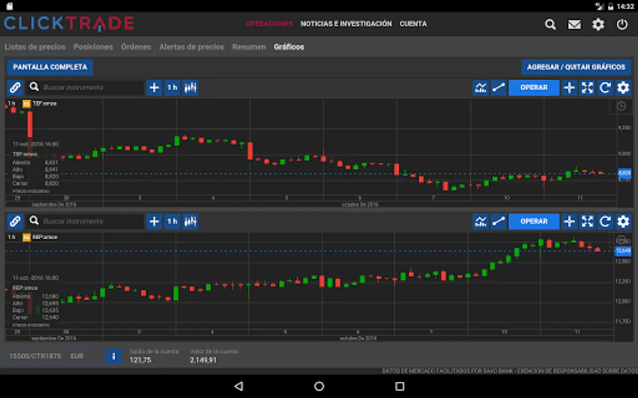The image size is (638, 398).
Task: Click the account value 2.149,91
Action: click(203, 360)
